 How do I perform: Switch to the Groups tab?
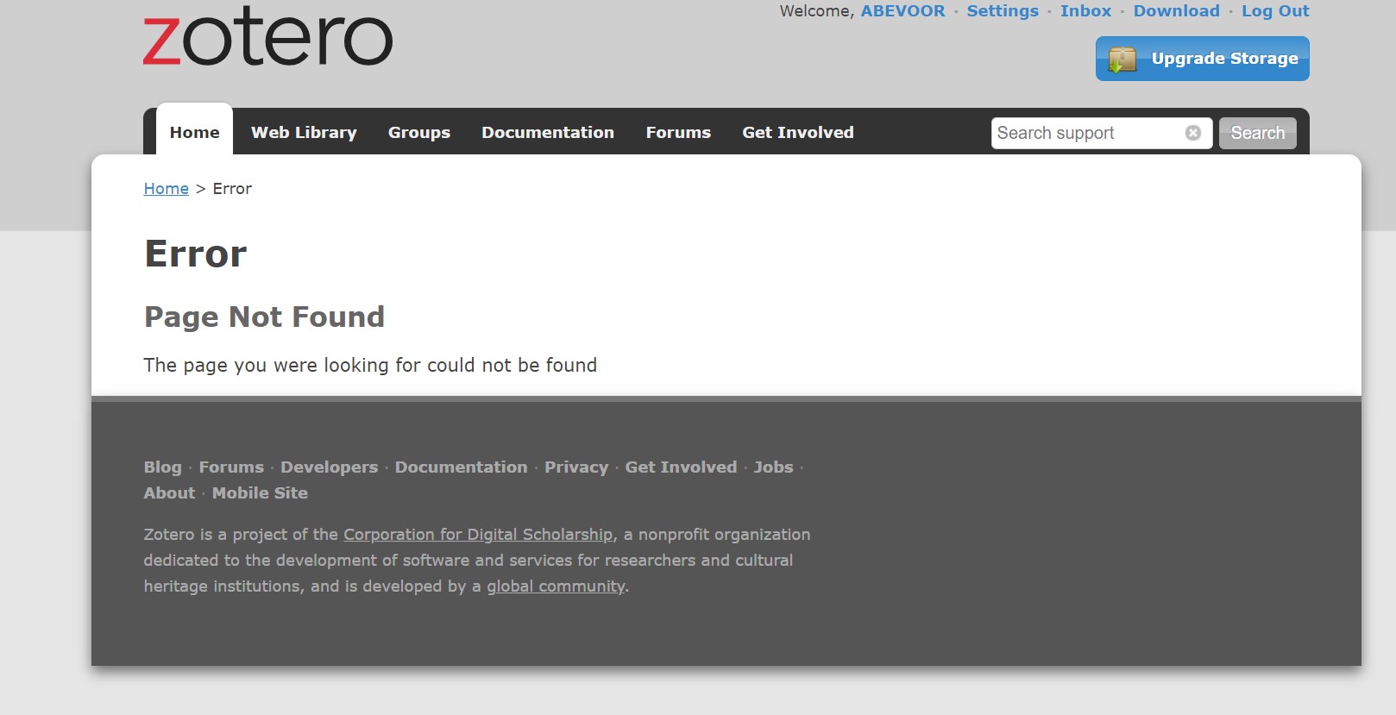click(x=419, y=132)
